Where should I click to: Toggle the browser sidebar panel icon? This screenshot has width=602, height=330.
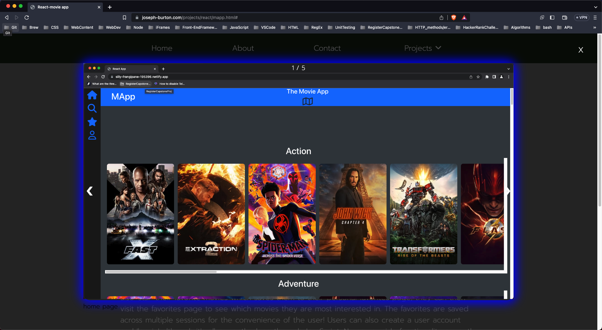tap(552, 18)
